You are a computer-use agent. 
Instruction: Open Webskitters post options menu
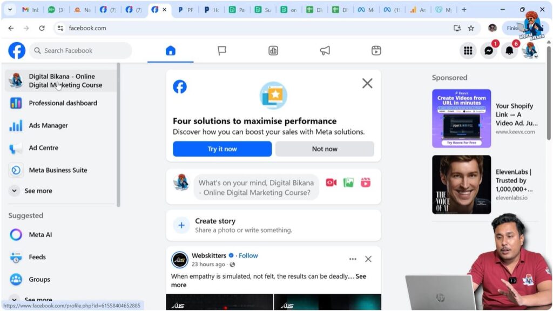(353, 259)
